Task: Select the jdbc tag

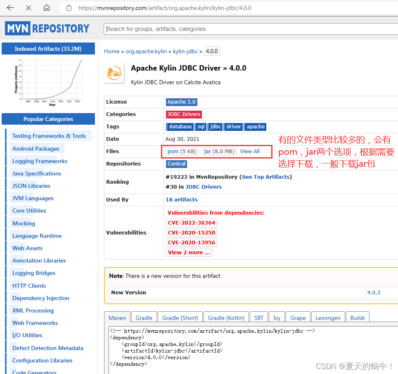Action: pyautogui.click(x=215, y=127)
